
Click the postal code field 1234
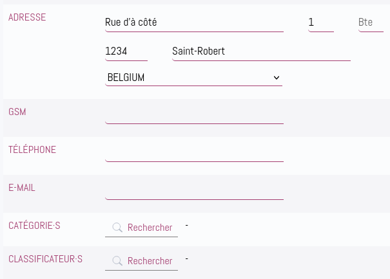tap(126, 51)
